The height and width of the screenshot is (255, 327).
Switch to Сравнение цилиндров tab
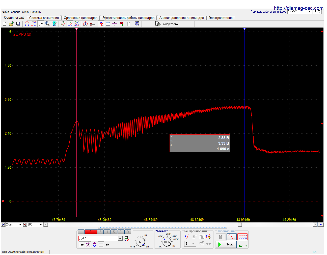point(80,18)
